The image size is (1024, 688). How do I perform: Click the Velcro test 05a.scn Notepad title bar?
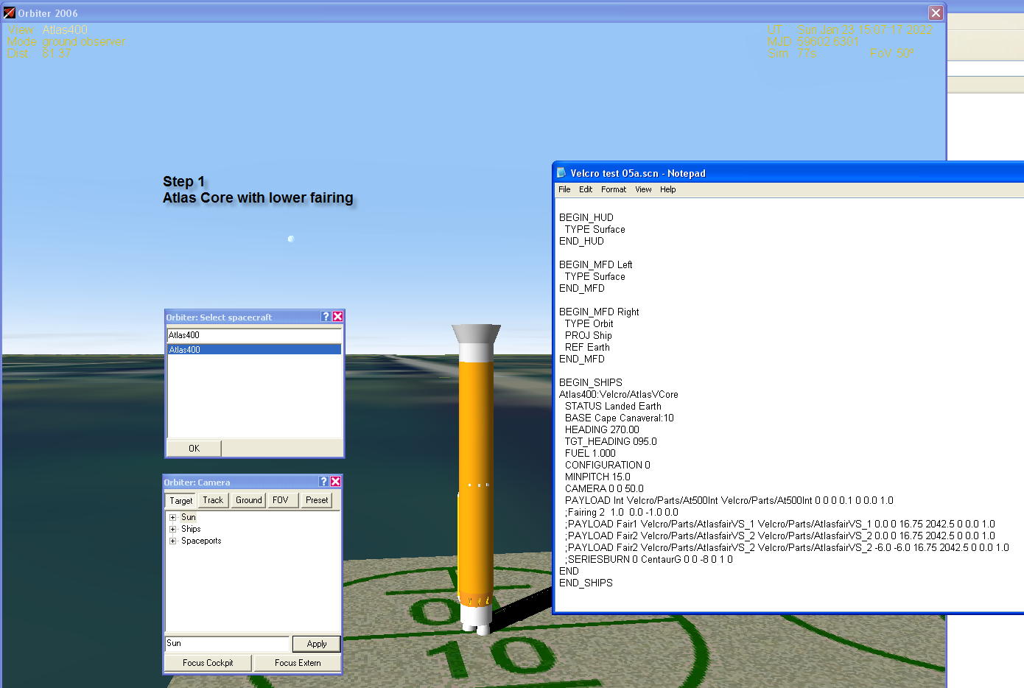788,173
